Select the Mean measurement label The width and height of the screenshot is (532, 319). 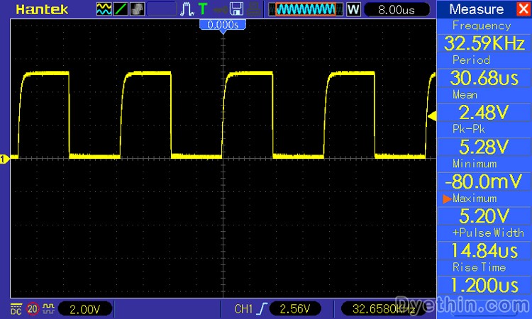(x=465, y=94)
